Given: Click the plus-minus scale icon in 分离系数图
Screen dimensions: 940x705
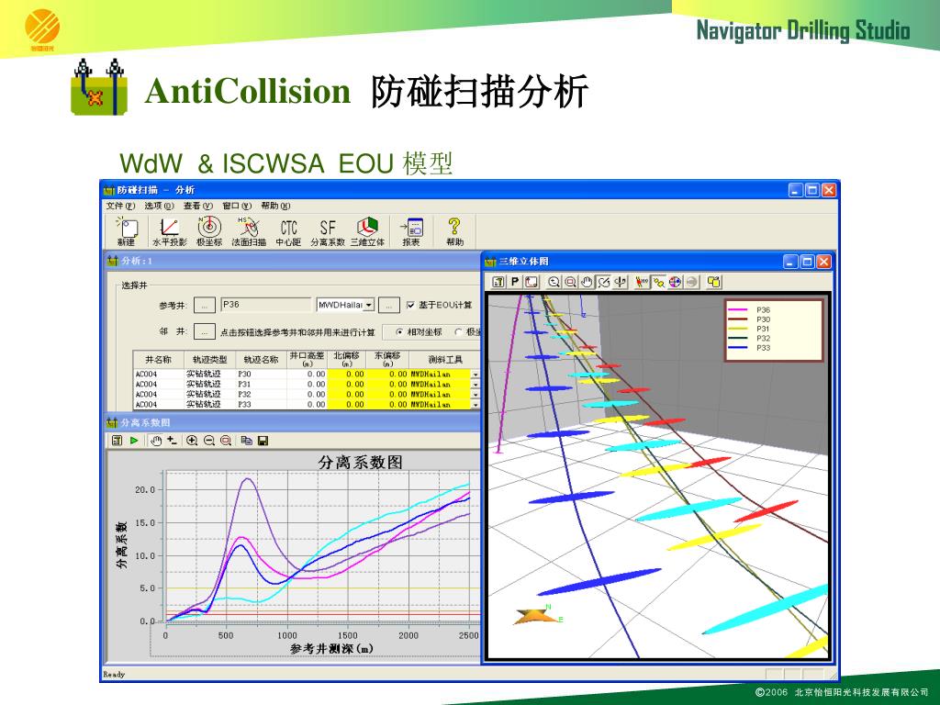Looking at the screenshot, I should pos(173,441).
